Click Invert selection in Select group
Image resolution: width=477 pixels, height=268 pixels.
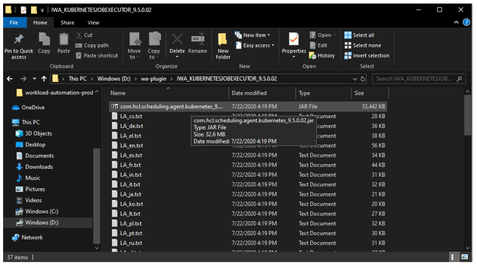click(x=367, y=56)
